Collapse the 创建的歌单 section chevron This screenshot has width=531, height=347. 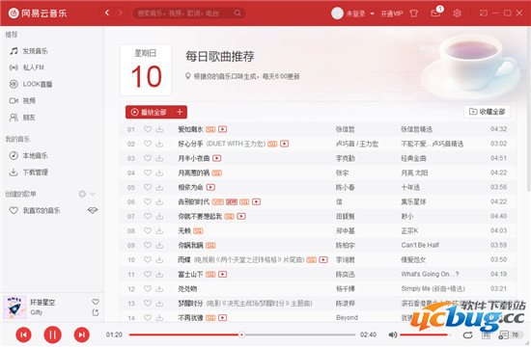(x=93, y=194)
